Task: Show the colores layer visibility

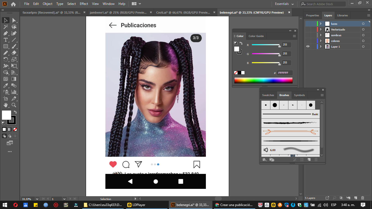Action: coord(308,41)
